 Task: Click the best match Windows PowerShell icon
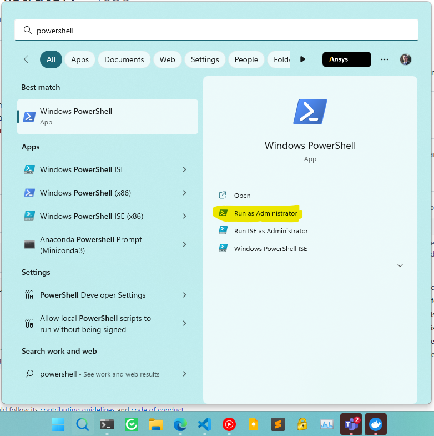[29, 117]
